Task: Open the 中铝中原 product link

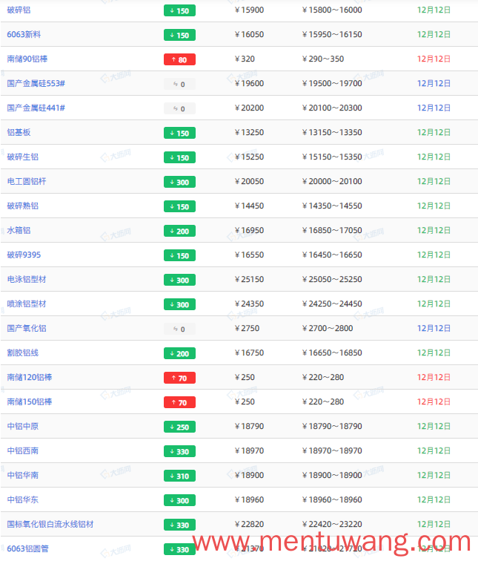Action: tap(23, 426)
